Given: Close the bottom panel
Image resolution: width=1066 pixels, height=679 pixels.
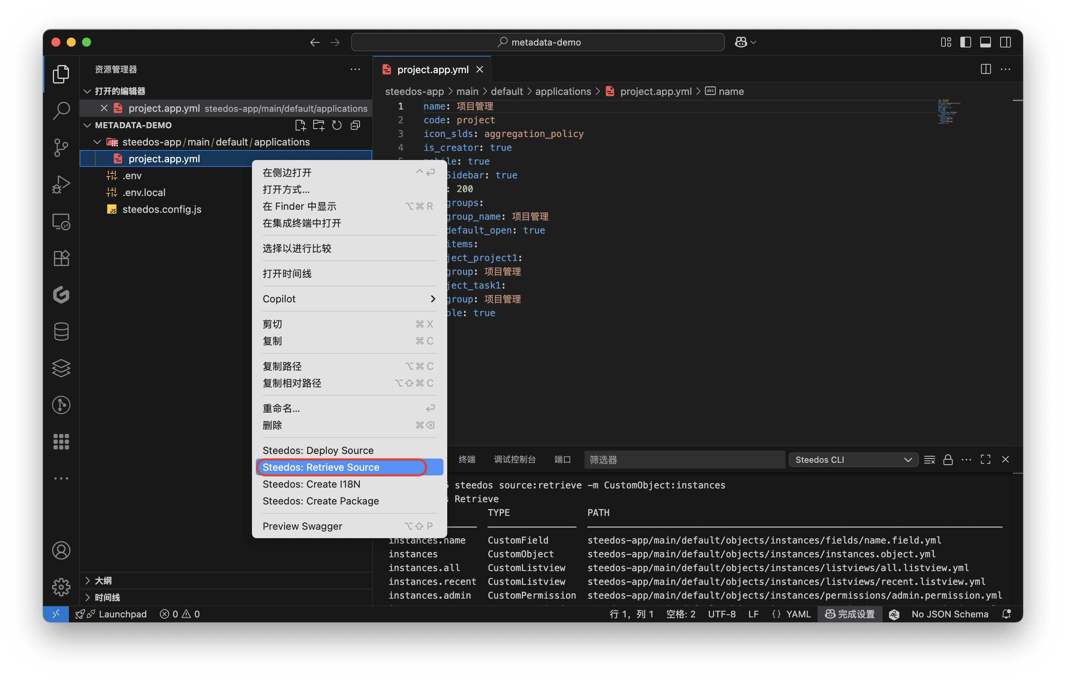Looking at the screenshot, I should coord(1006,460).
